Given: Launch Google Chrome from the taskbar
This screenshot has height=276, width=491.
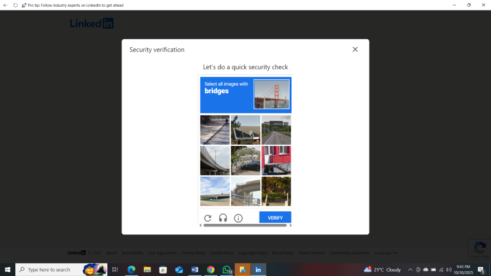Looking at the screenshot, I should pos(211,269).
